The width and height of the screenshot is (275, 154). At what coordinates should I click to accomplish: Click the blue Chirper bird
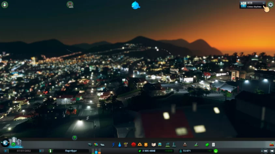[x=136, y=5]
